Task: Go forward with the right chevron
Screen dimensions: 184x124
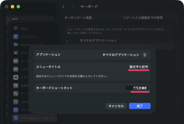Action: [73, 7]
